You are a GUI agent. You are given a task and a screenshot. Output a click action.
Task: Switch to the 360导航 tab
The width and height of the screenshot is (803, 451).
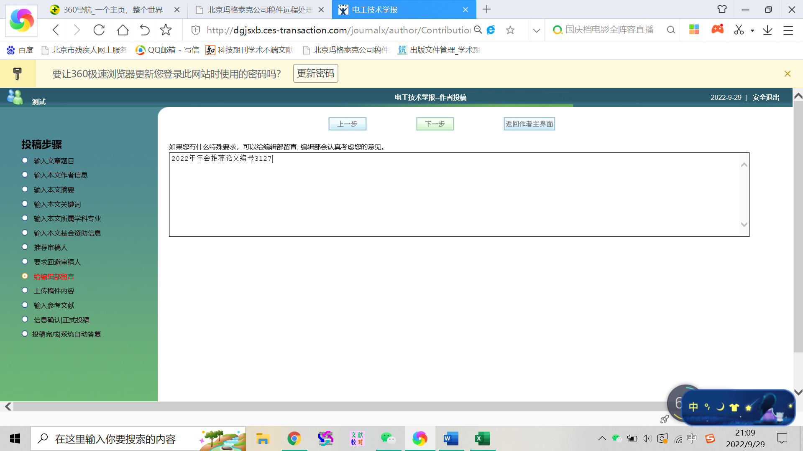tap(113, 10)
